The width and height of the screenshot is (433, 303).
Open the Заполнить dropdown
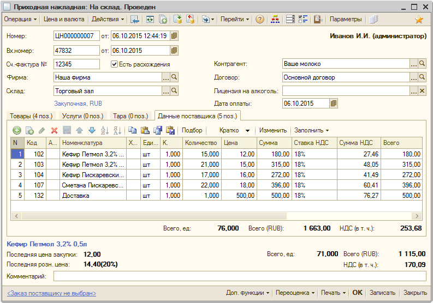coord(311,130)
